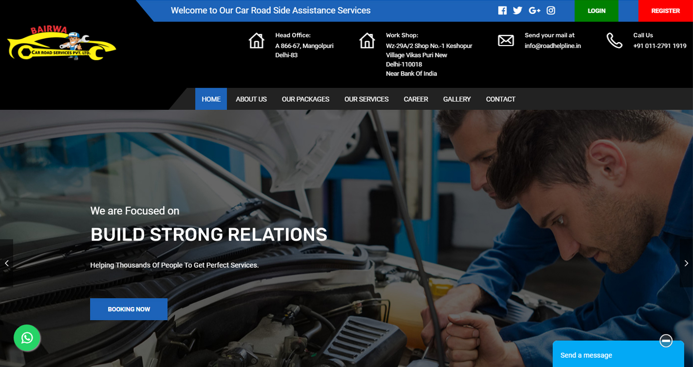The image size is (693, 367).
Task: Click the mail envelope icon
Action: 506,41
